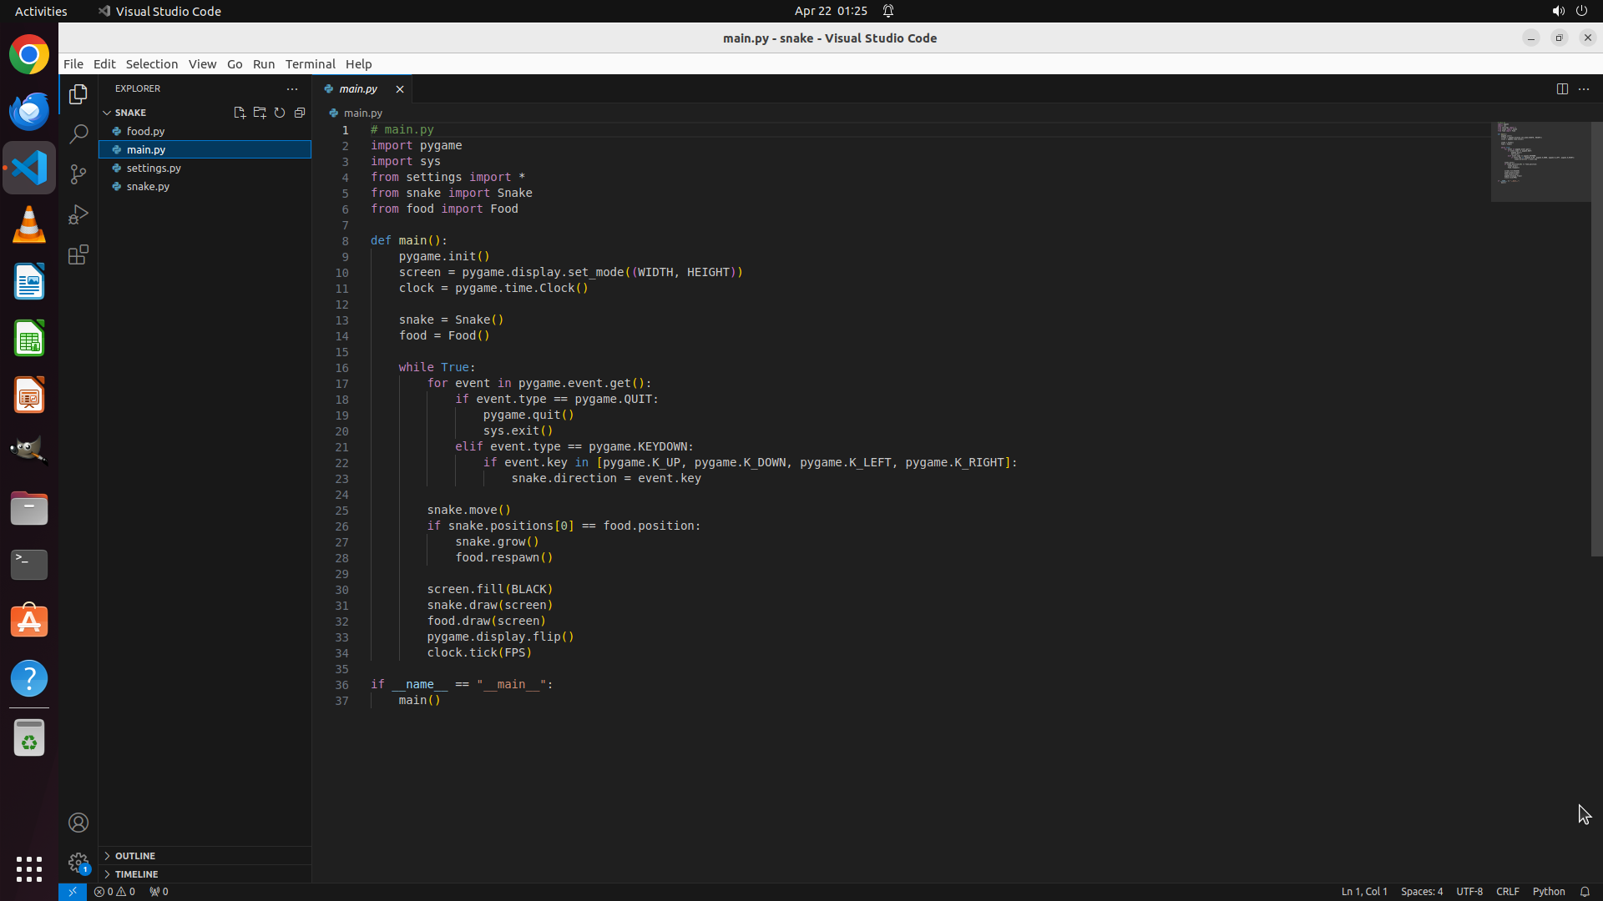
Task: Open the Search view in activity bar
Action: pos(78,133)
